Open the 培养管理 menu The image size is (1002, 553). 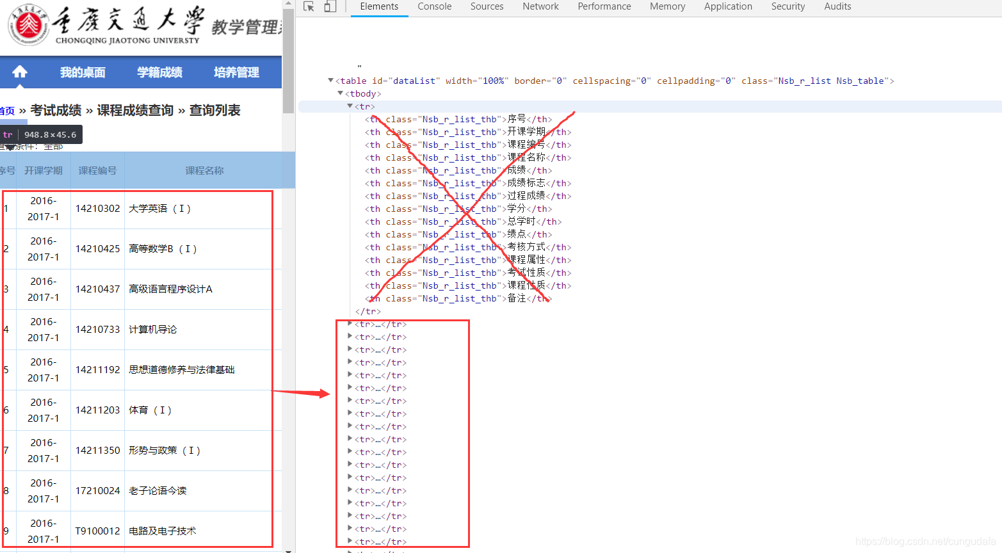pos(236,72)
